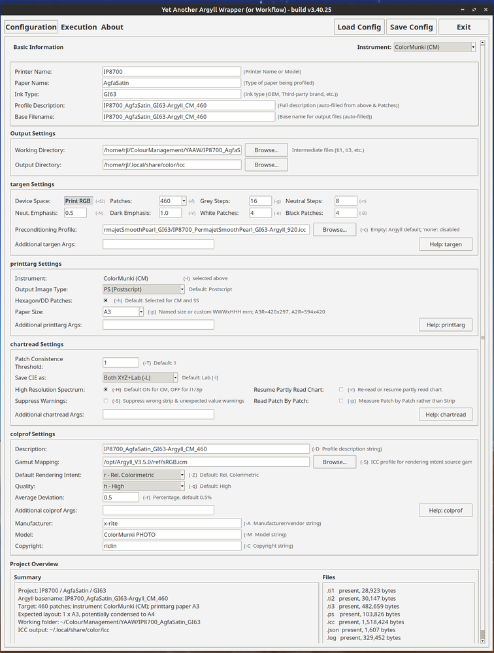Select the '.ti3 present, 482,659 bytes' line
This screenshot has width=494, height=653.
click(x=363, y=607)
